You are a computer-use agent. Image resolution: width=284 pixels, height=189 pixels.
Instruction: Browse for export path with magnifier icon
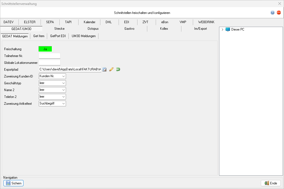point(104,70)
